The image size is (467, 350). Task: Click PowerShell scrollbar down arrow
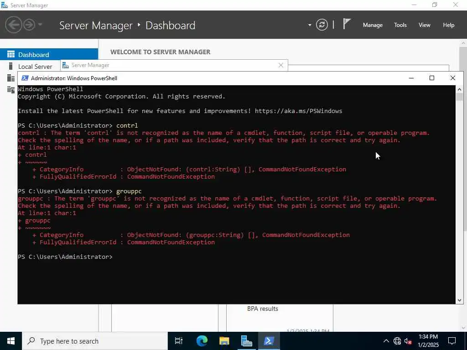click(459, 300)
